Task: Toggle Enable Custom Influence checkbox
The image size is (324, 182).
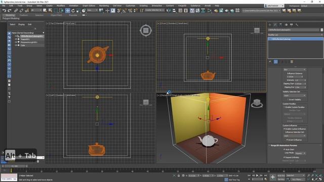Action: (x=285, y=129)
